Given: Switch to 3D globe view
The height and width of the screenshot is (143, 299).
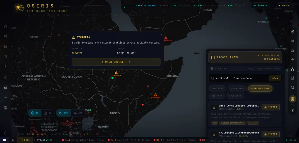Looking at the screenshot, I should 35,113.
